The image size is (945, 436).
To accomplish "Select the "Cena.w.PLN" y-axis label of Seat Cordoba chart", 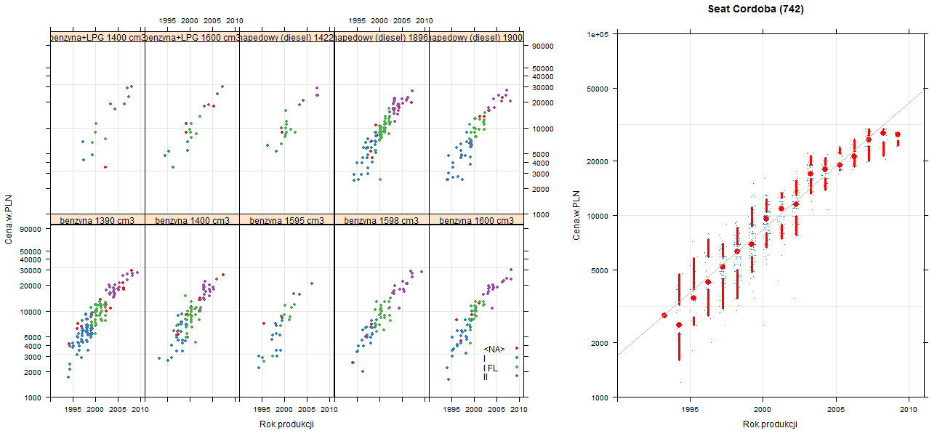I will [576, 216].
